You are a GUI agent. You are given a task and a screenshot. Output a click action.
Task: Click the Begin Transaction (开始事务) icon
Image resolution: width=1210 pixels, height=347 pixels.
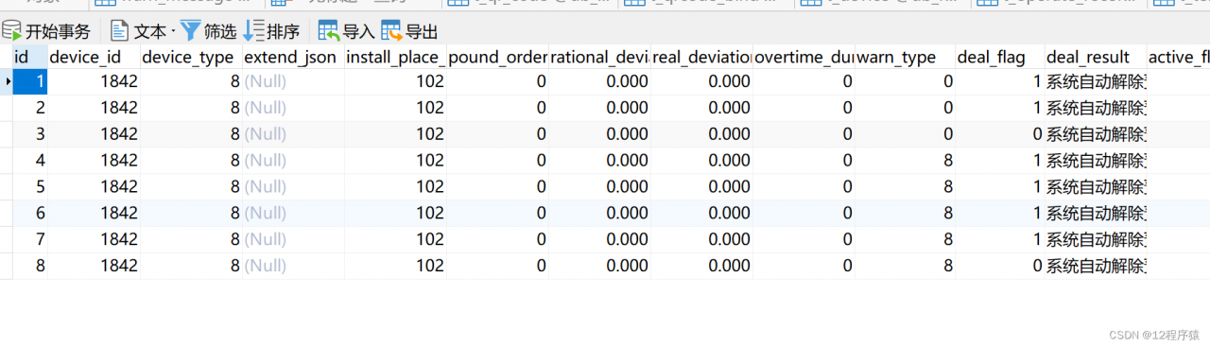coord(12,31)
